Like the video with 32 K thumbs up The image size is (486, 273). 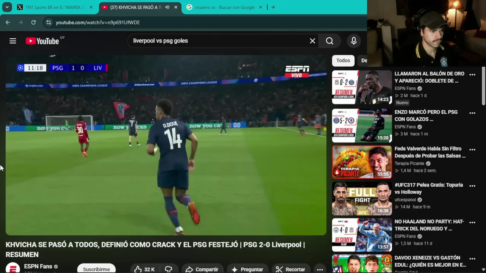click(145, 269)
